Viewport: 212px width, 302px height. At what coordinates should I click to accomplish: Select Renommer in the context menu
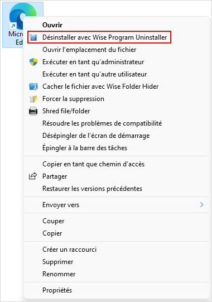pyautogui.click(x=59, y=274)
